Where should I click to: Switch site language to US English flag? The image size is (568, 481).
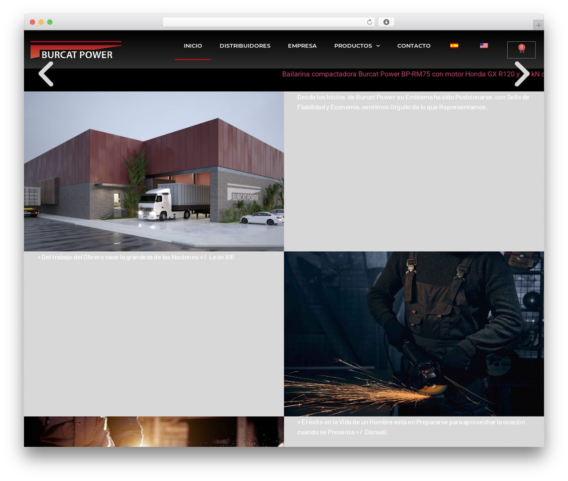point(484,45)
